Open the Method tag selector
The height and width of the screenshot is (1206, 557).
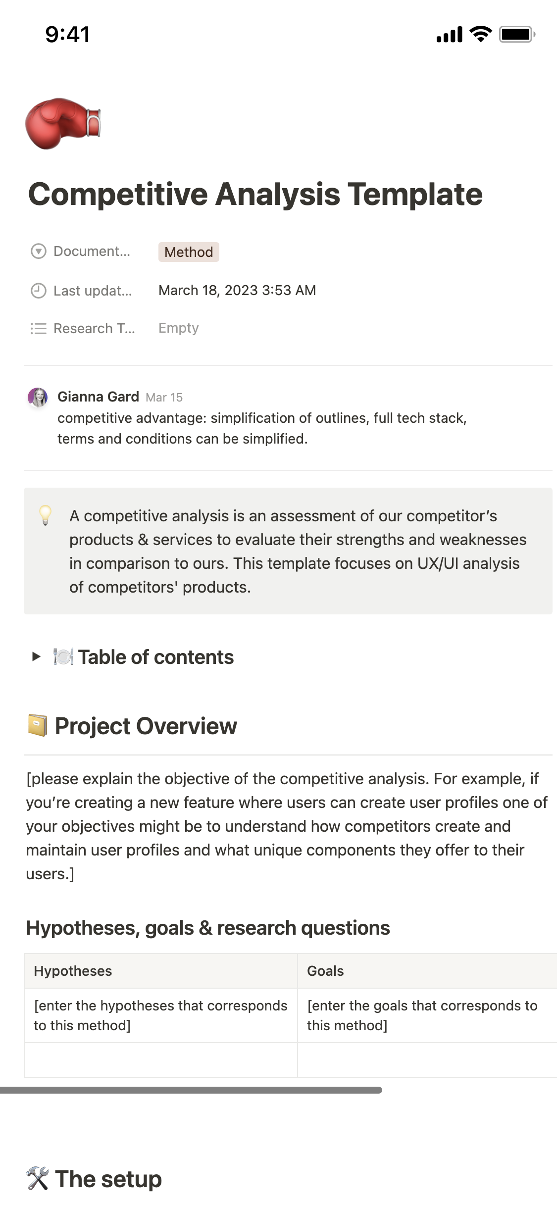(189, 252)
